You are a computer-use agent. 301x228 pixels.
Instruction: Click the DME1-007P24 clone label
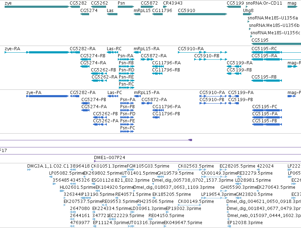[x=110, y=157]
